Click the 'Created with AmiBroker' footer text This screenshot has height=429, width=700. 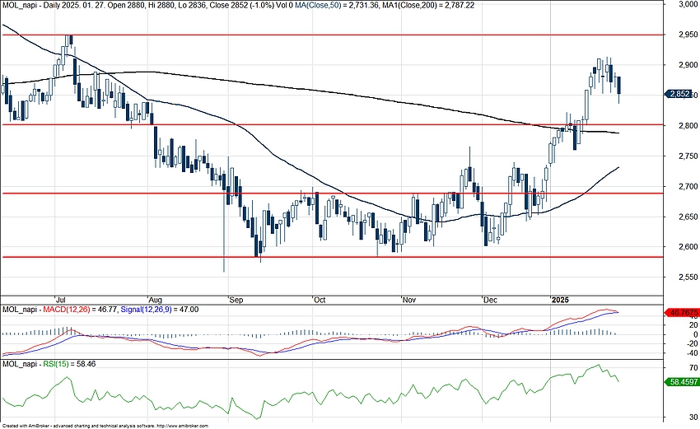coord(105,427)
